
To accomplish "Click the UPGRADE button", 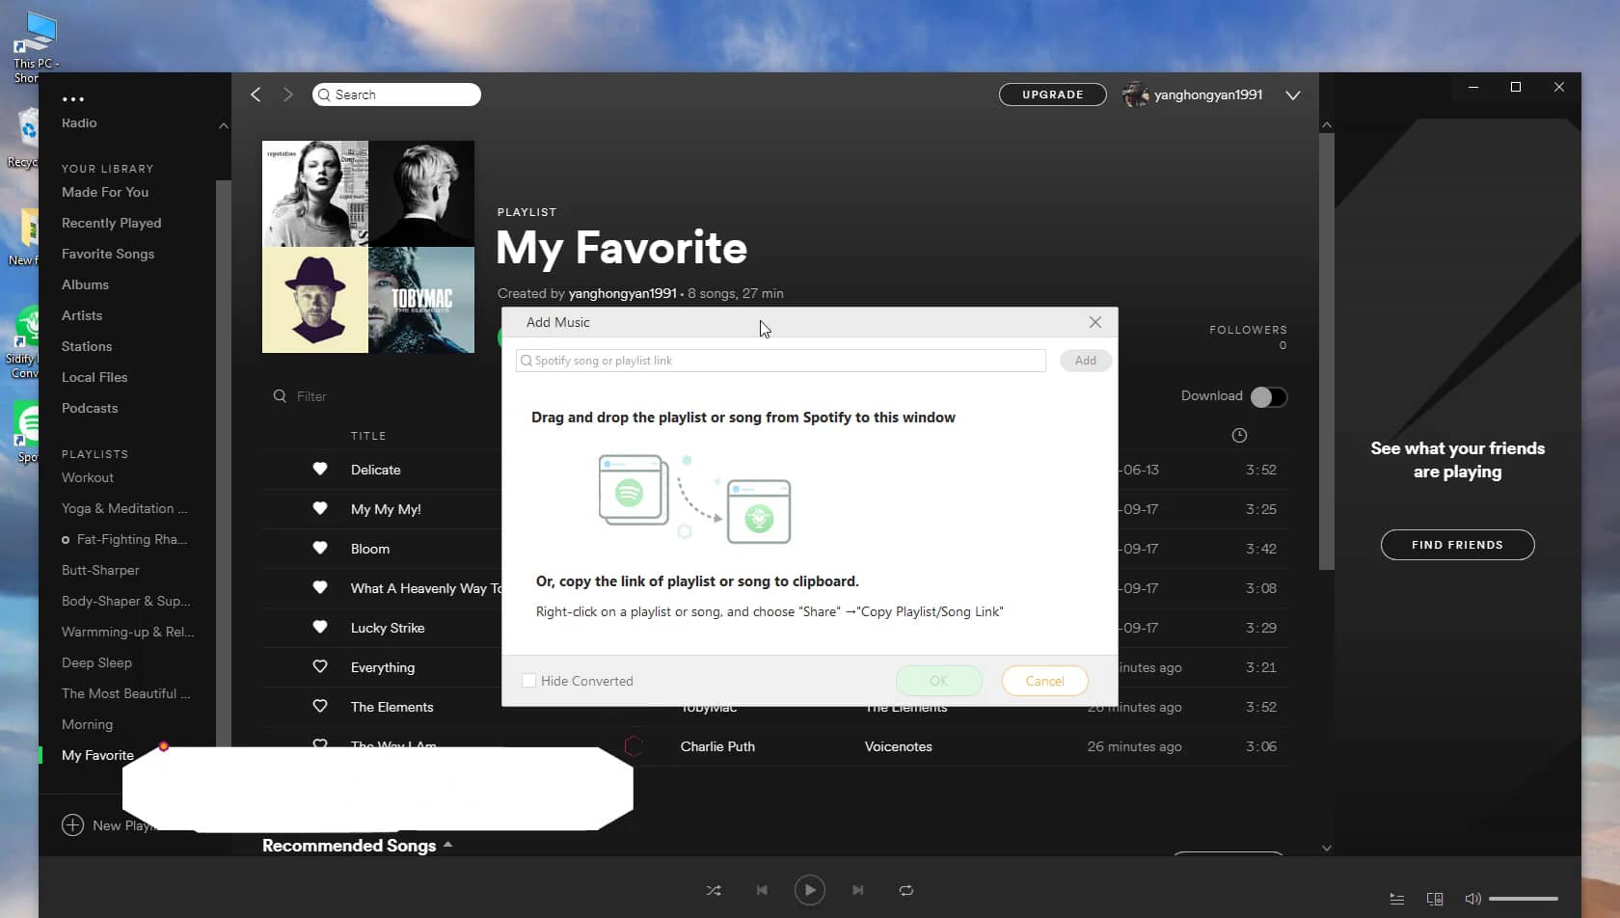I will pos(1052,94).
